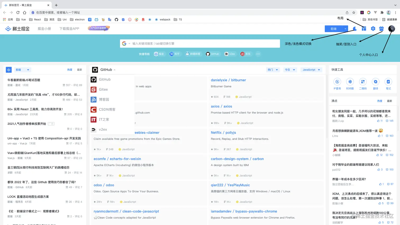The width and height of the screenshot is (400, 225).
Task: Open the 掘金小册 navigation link
Action: [44, 29]
